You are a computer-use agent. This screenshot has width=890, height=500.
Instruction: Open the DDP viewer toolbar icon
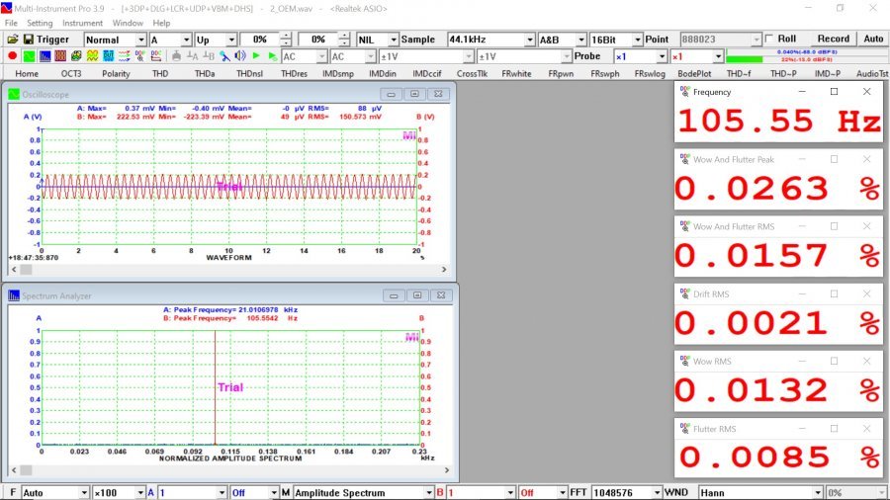[139, 56]
